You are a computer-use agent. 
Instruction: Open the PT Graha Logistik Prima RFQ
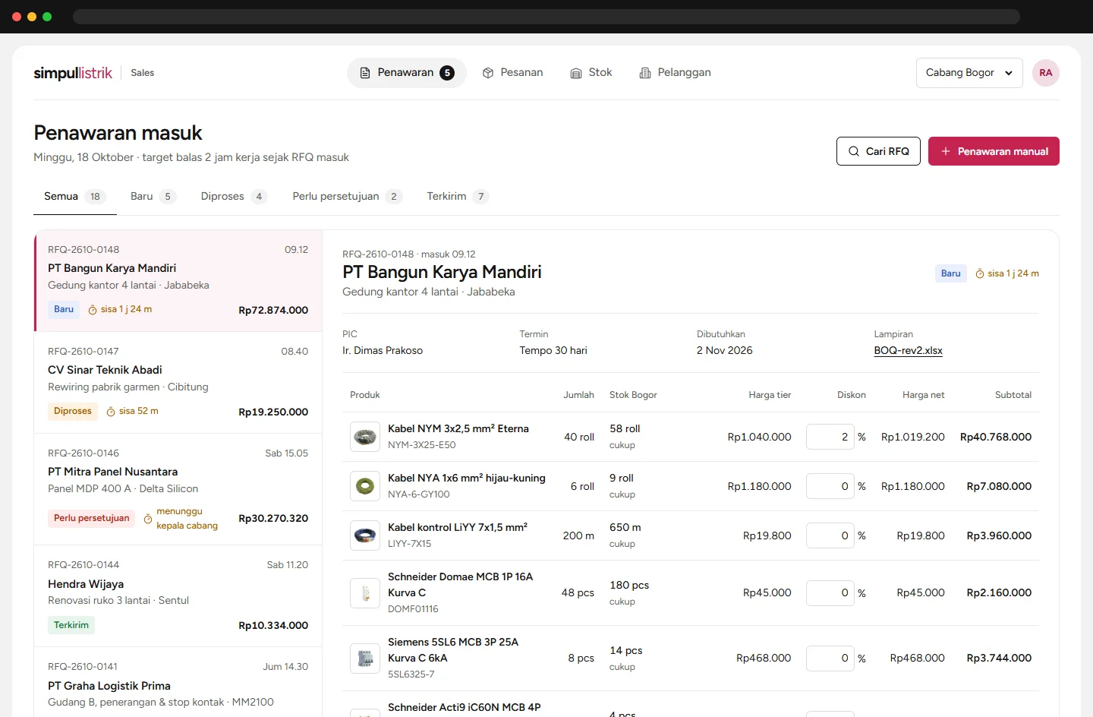pyautogui.click(x=178, y=682)
